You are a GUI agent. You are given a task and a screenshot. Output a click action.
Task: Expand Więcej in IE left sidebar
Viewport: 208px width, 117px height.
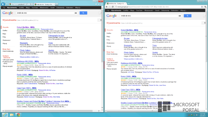(5, 44)
